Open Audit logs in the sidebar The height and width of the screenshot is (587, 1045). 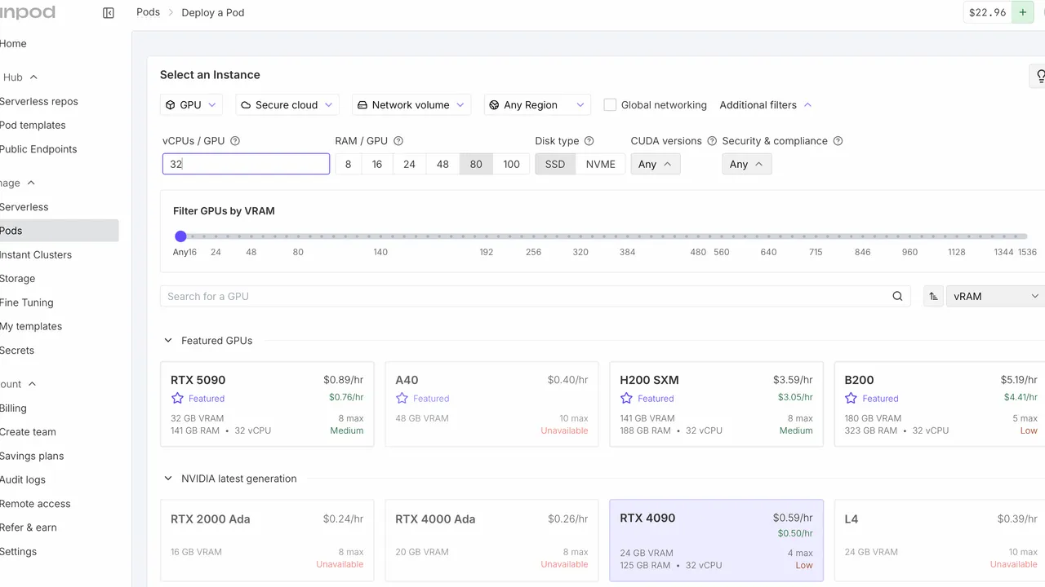[x=23, y=480]
